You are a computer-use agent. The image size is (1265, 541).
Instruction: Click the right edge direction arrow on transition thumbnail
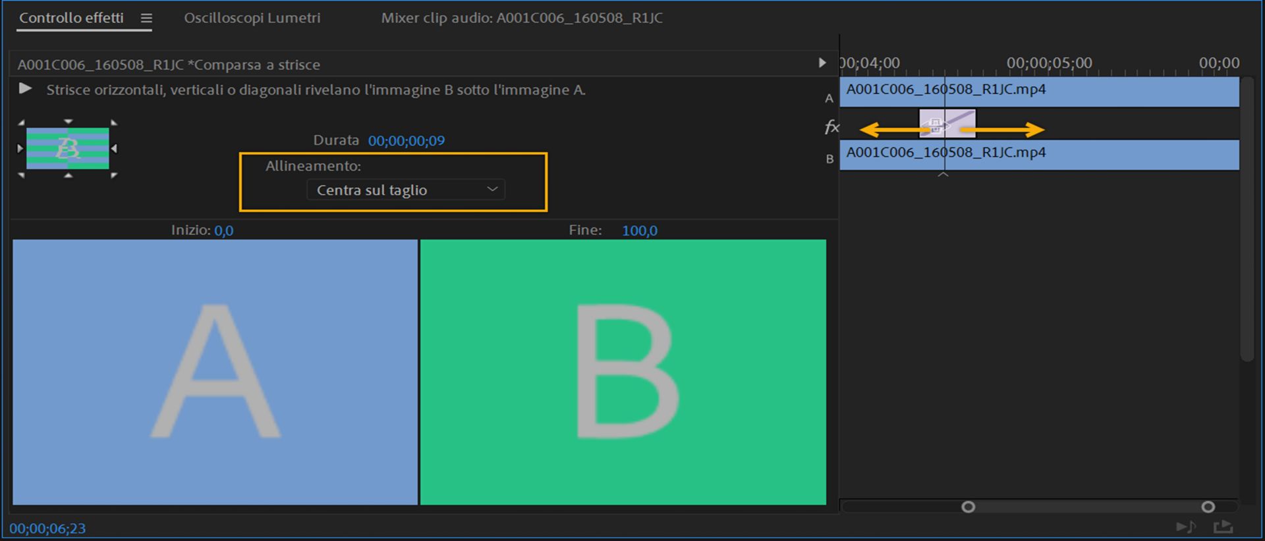pyautogui.click(x=115, y=149)
